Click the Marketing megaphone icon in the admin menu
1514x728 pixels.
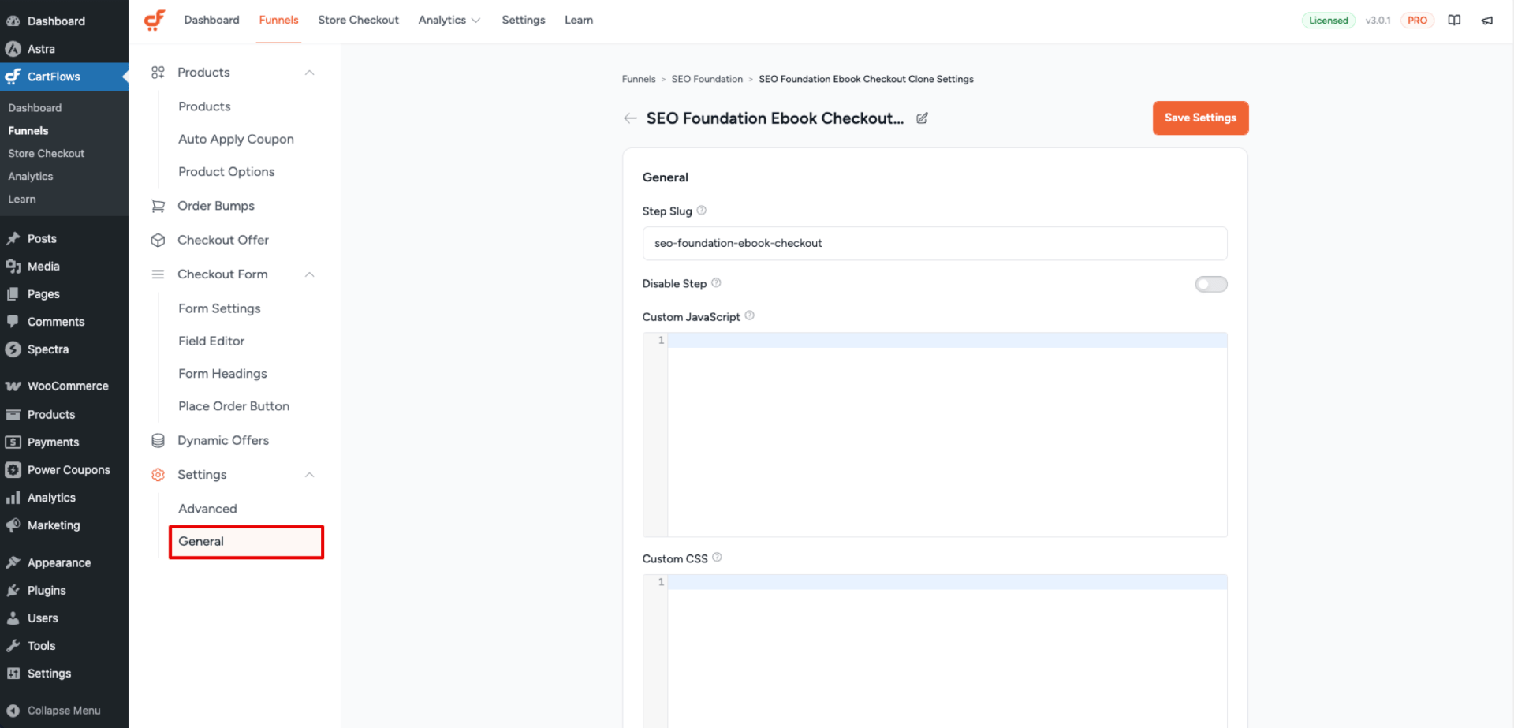[x=13, y=525]
